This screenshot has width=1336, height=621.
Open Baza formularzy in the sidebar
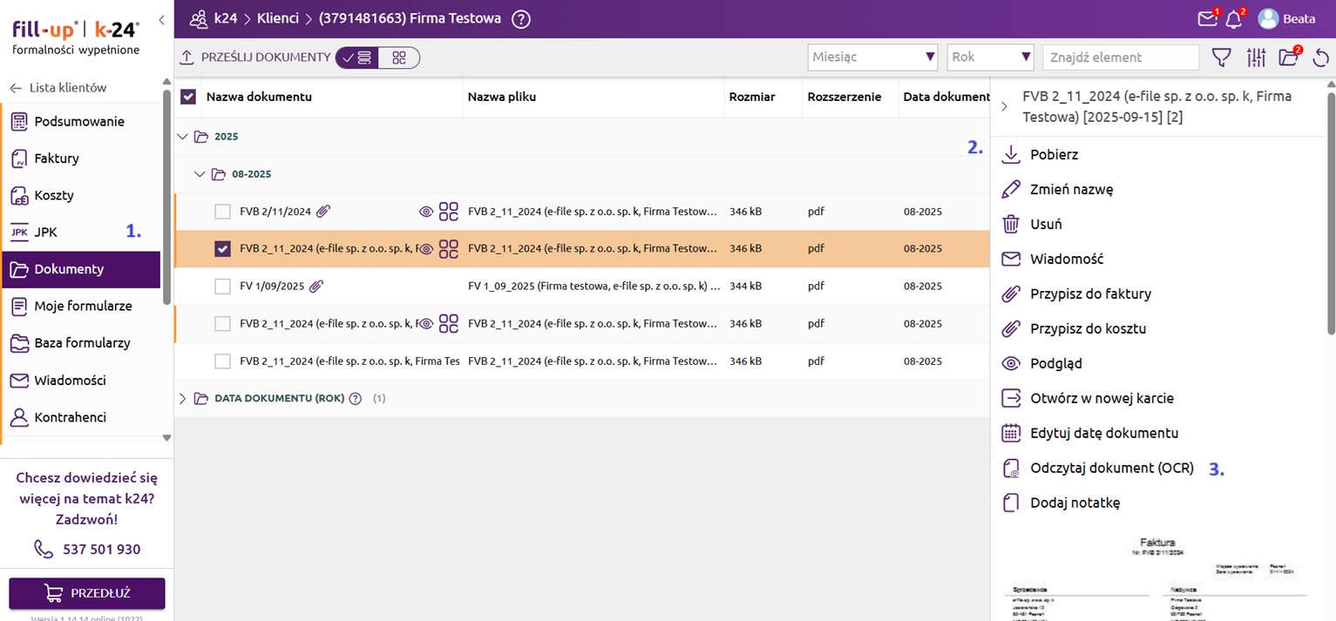[x=80, y=343]
